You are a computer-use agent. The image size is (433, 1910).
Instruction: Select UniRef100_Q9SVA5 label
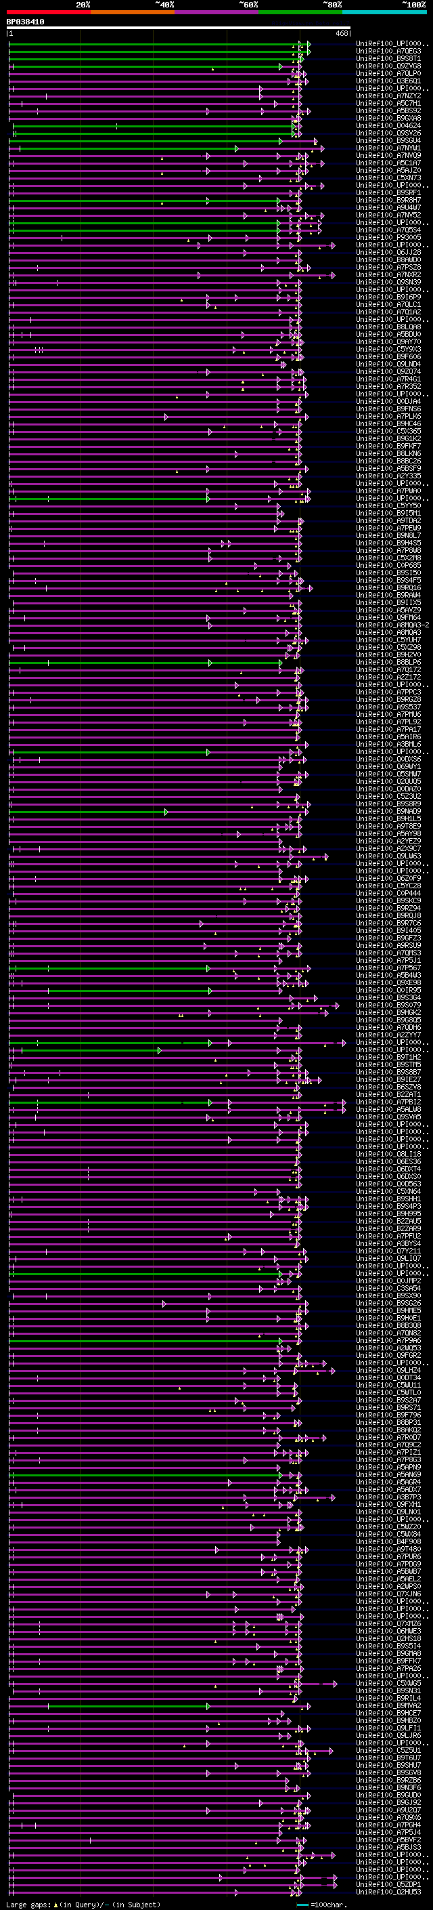[x=388, y=1117]
